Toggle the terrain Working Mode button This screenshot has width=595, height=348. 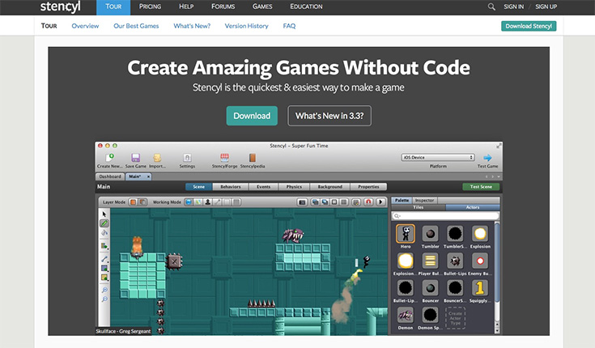tap(198, 202)
